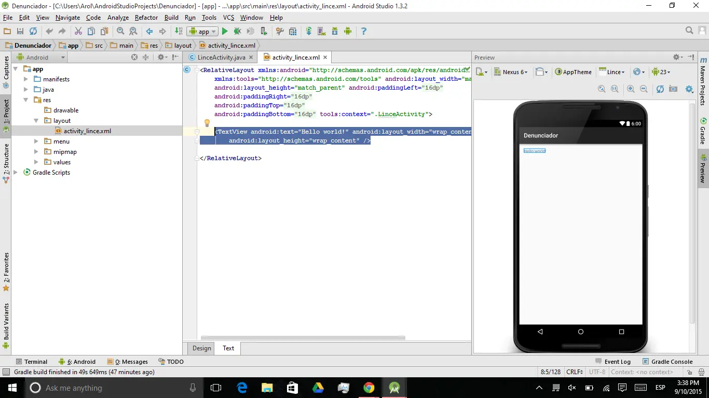The width and height of the screenshot is (709, 398).
Task: Close the activity_lince.xml tab
Action: (325, 58)
